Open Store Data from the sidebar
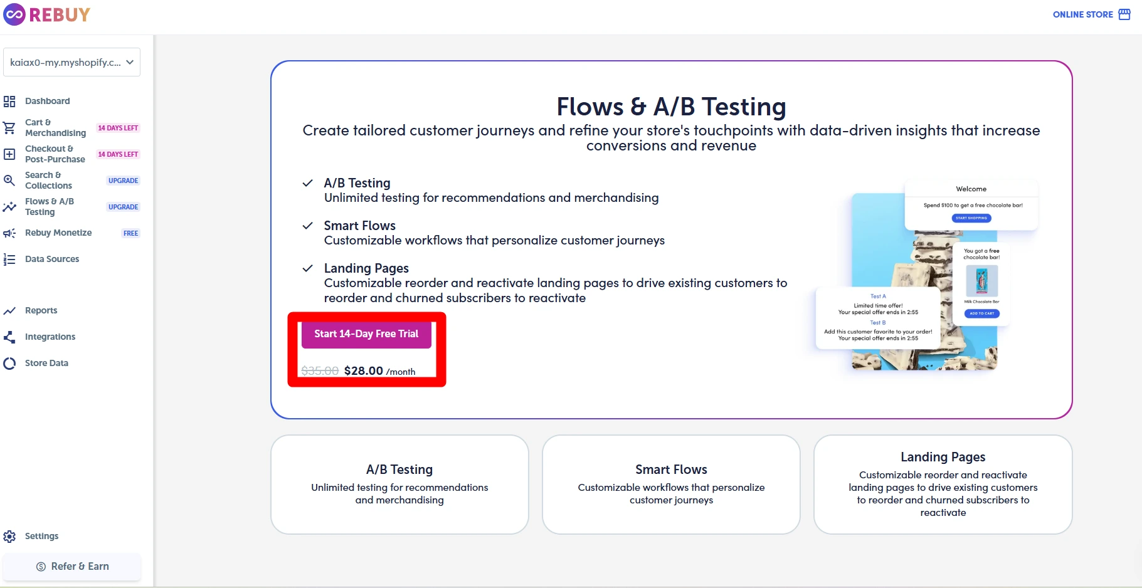 point(46,363)
